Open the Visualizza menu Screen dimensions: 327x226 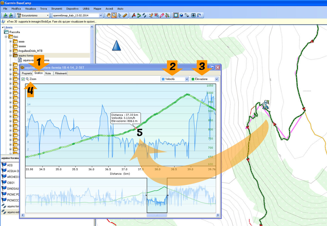coord(31,8)
